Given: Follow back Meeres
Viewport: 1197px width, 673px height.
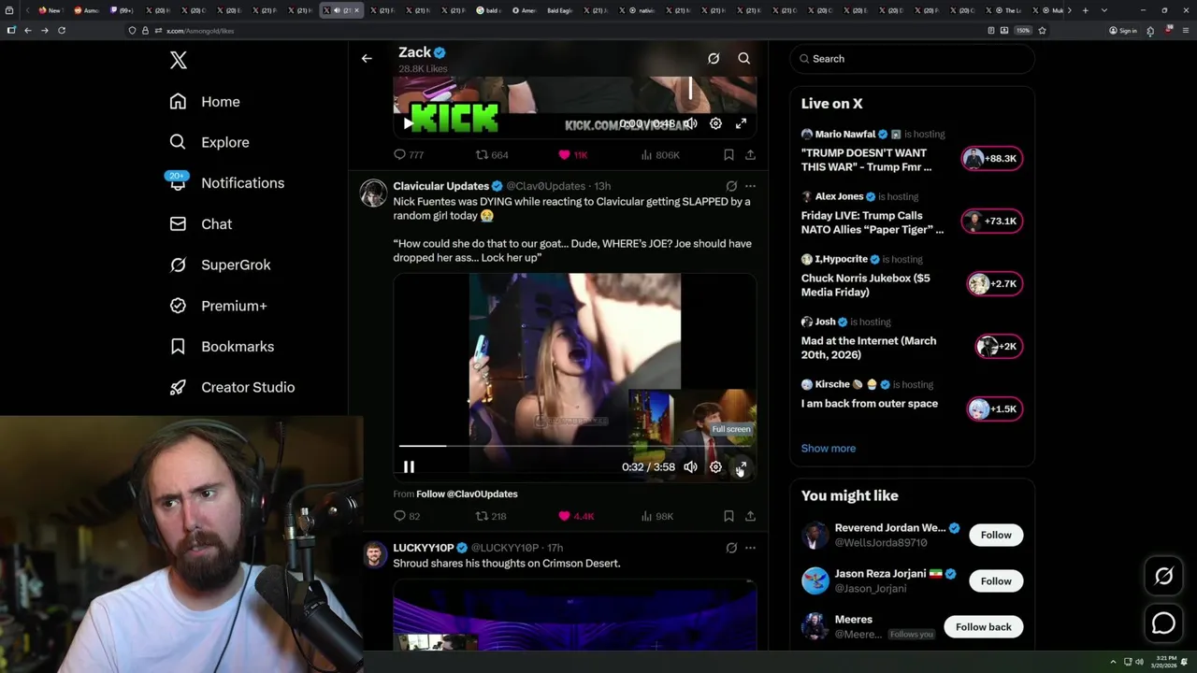Looking at the screenshot, I should 983,627.
